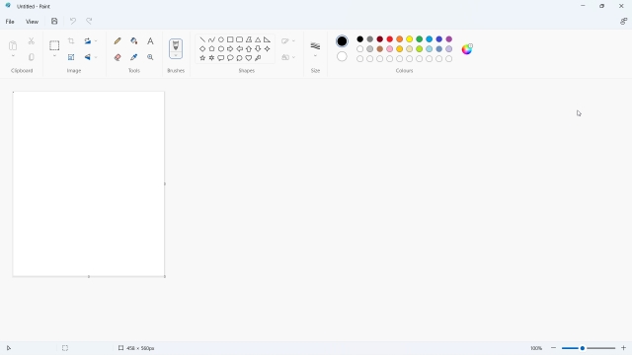Click the Save icon in title bar
This screenshot has width=632, height=355.
tap(54, 22)
